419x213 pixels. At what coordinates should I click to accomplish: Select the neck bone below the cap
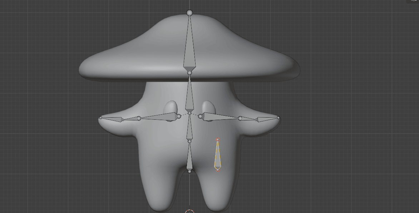[189, 95]
